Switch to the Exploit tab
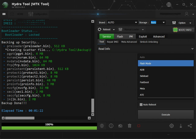The image size is (196, 139). 143,37
